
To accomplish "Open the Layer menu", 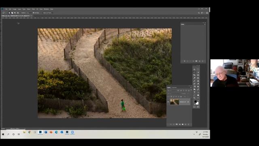I will tap(19, 9).
